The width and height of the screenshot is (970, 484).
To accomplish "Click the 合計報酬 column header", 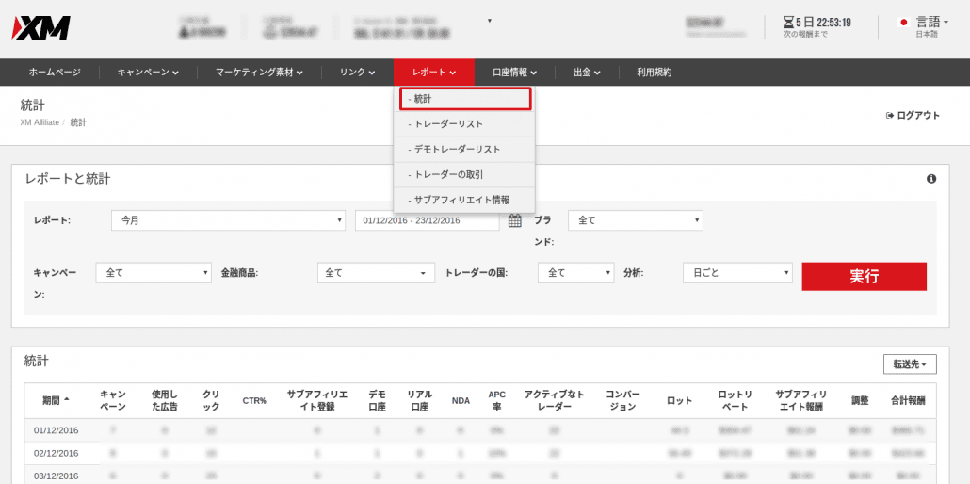I will [908, 401].
